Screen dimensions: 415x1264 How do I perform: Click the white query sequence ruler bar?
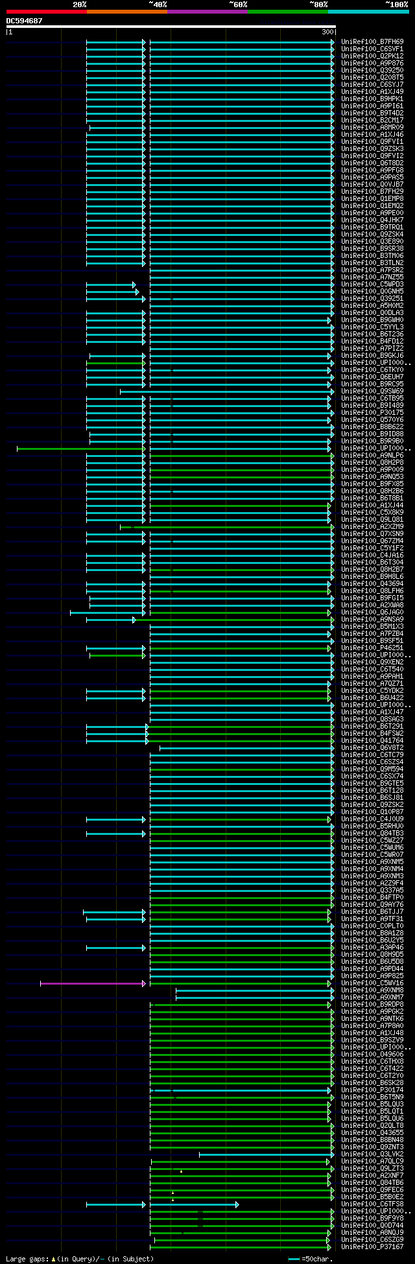pos(171,27)
